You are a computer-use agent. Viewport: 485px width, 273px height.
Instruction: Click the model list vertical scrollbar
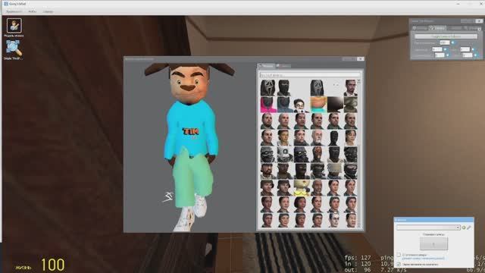coord(359,153)
